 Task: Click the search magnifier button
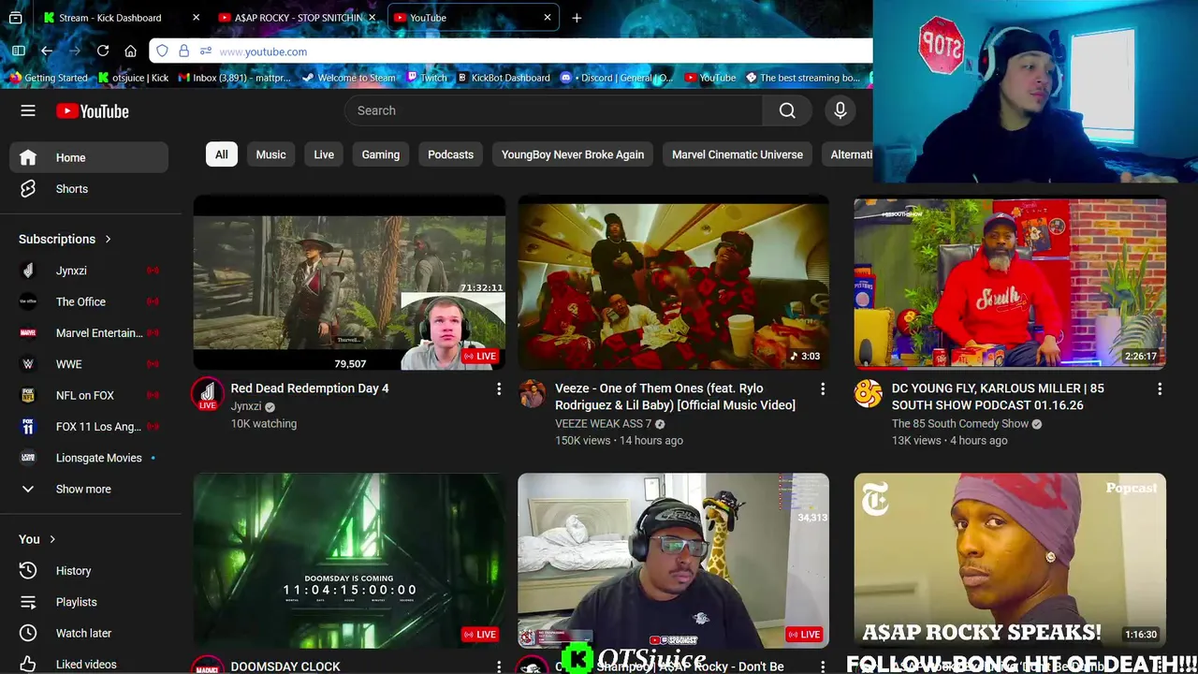pyautogui.click(x=787, y=110)
